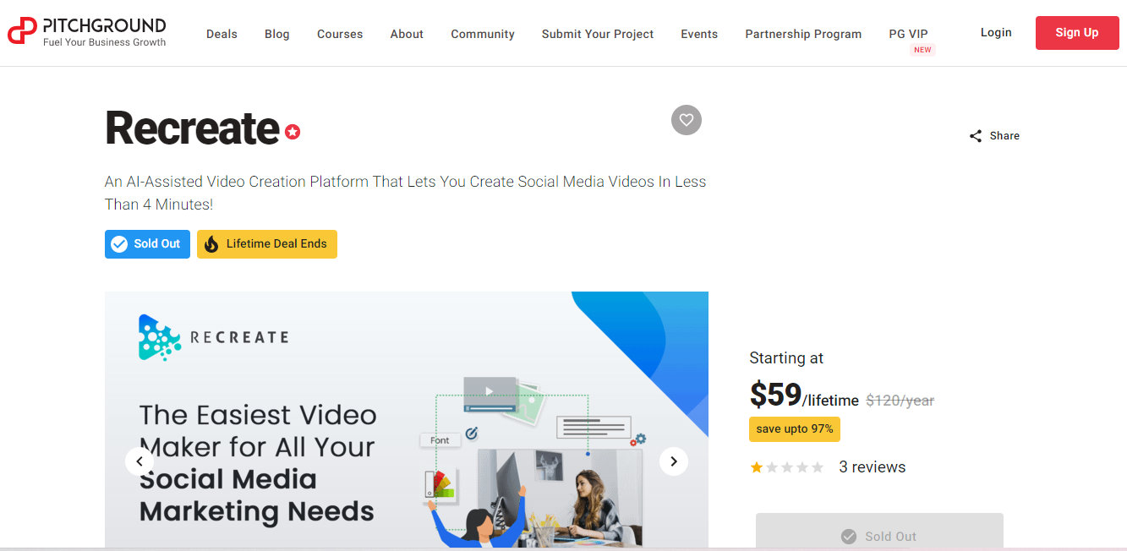The height and width of the screenshot is (551, 1127).
Task: Click the Starting at label
Action: (x=786, y=358)
